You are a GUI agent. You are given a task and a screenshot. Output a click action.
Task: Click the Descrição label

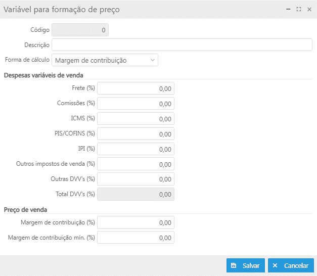37,45
